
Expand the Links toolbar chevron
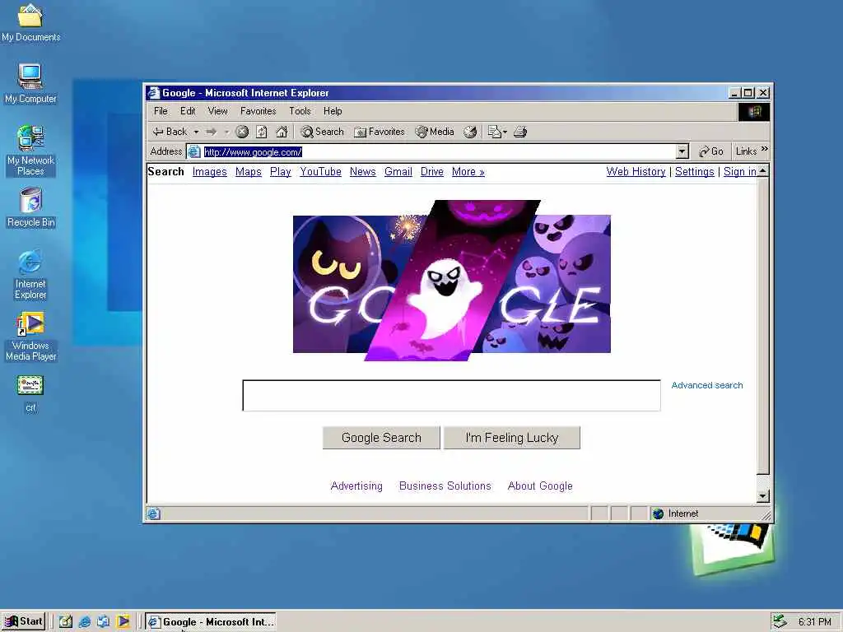765,149
